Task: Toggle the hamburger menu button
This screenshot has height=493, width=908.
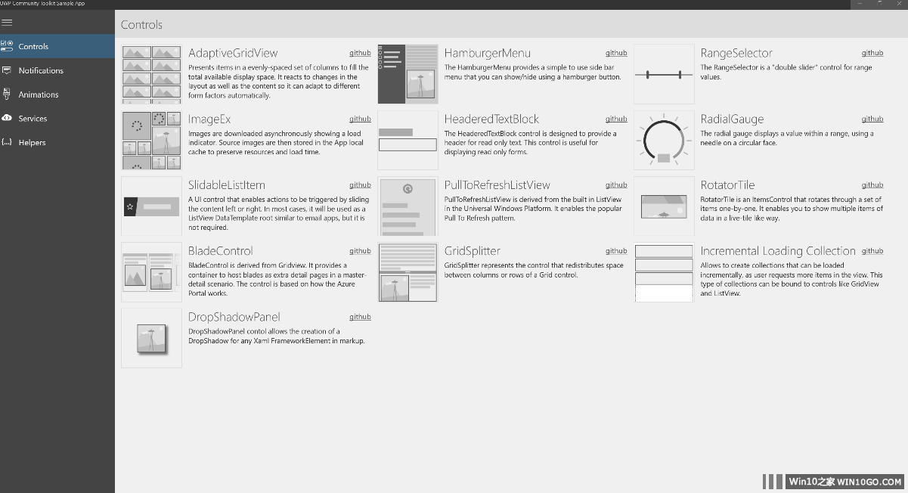Action: tap(7, 22)
